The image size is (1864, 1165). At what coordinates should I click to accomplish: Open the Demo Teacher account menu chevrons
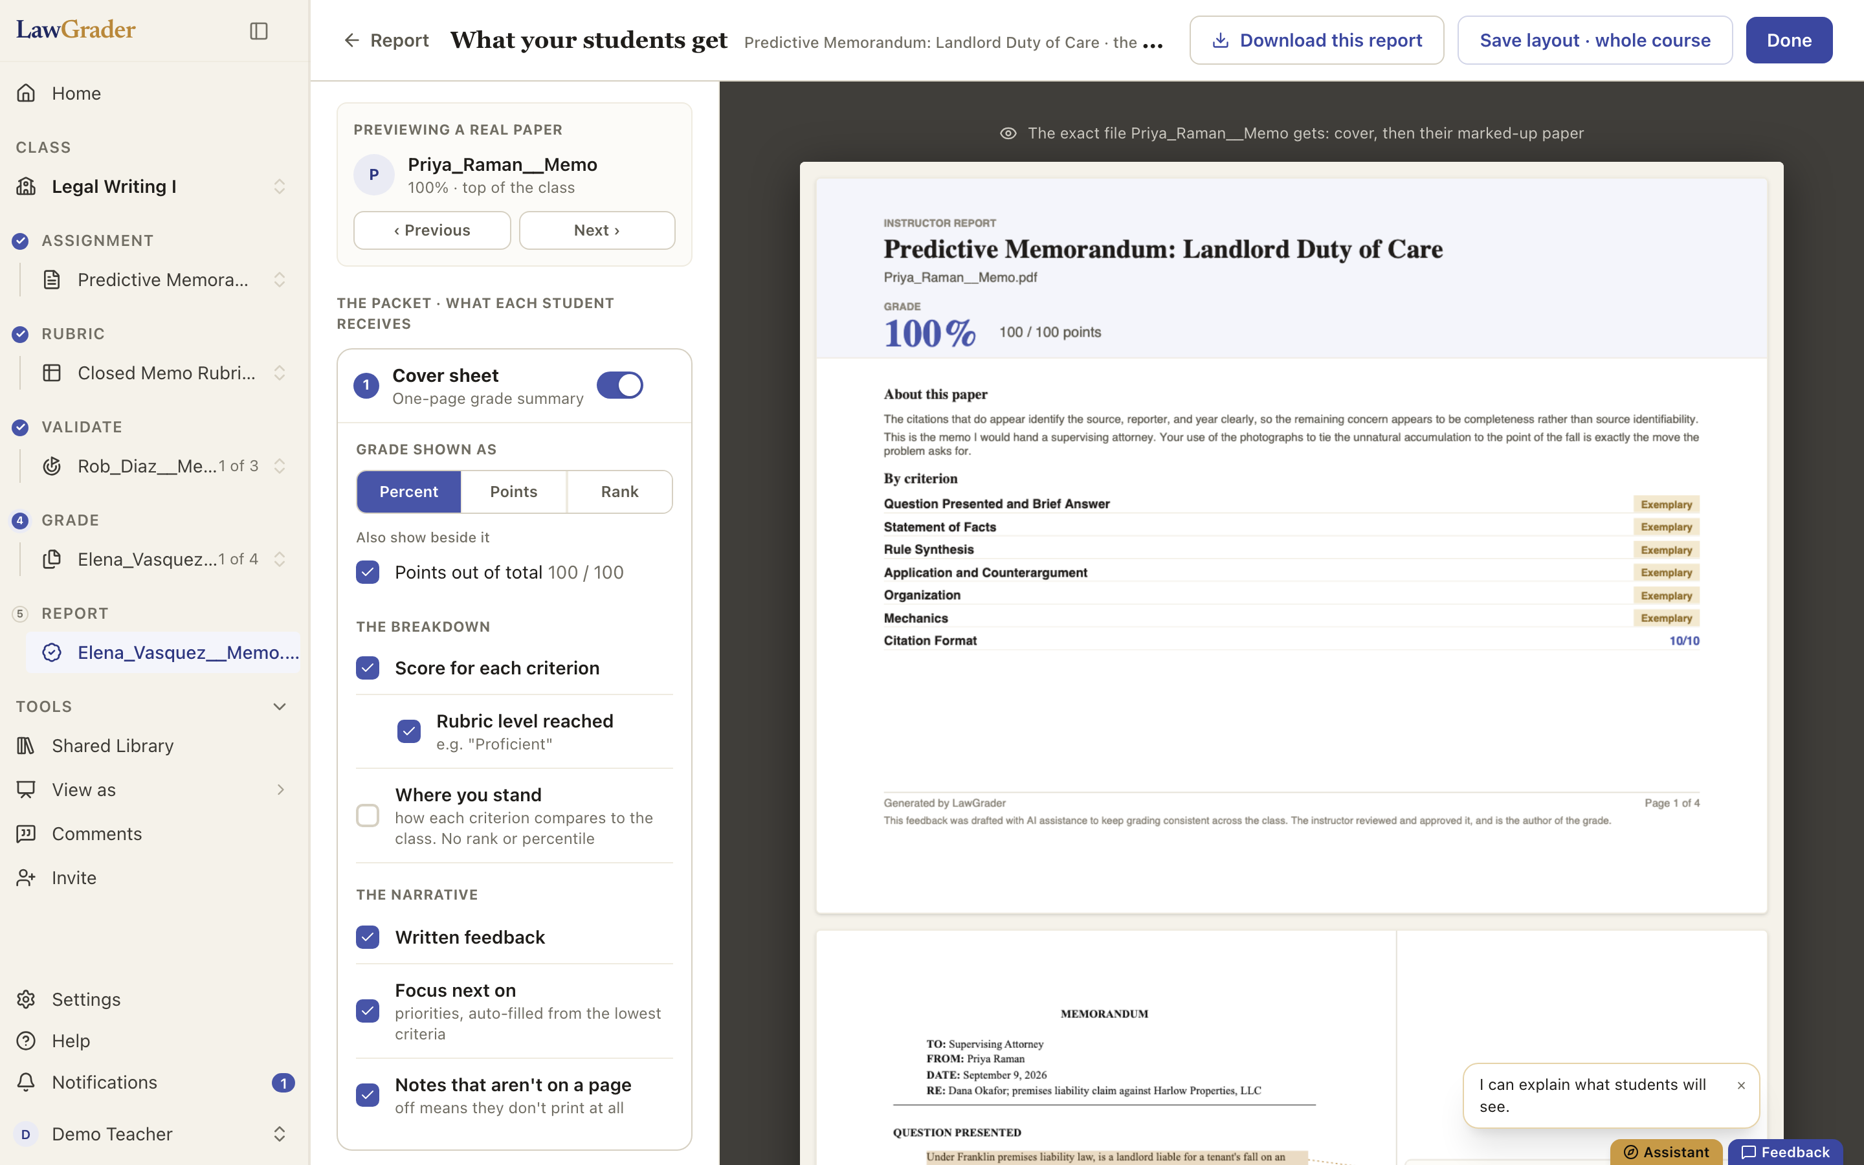pos(280,1134)
